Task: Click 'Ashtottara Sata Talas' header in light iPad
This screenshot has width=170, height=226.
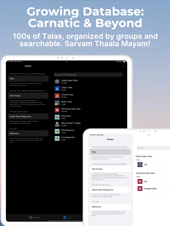Action: (x=145, y=173)
